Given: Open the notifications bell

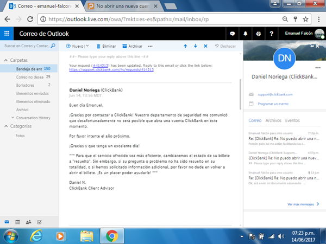Looking at the screenshot, I should click(246, 34).
